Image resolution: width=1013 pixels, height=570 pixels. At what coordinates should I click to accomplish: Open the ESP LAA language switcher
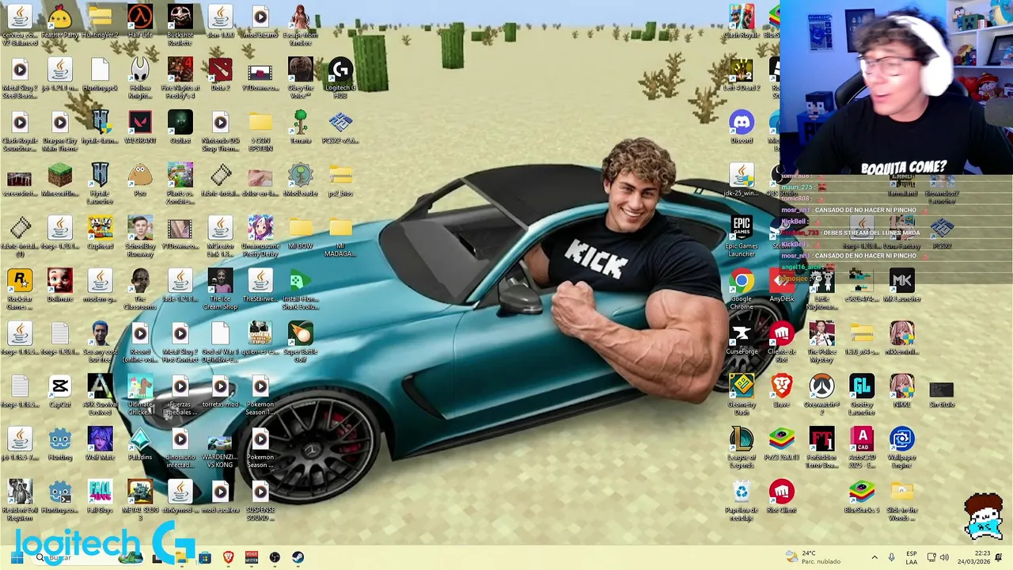click(x=912, y=557)
